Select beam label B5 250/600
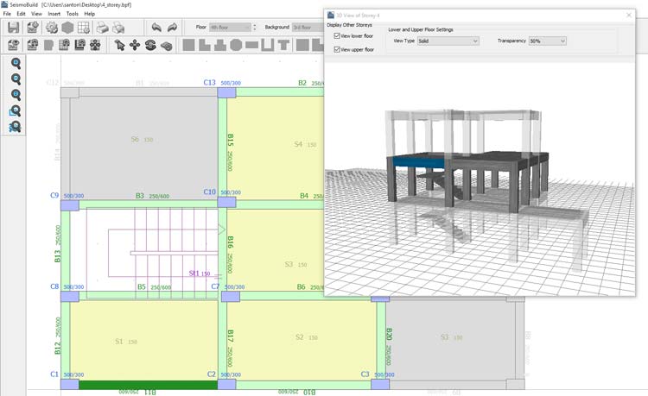The height and width of the screenshot is (396, 648). click(x=154, y=286)
